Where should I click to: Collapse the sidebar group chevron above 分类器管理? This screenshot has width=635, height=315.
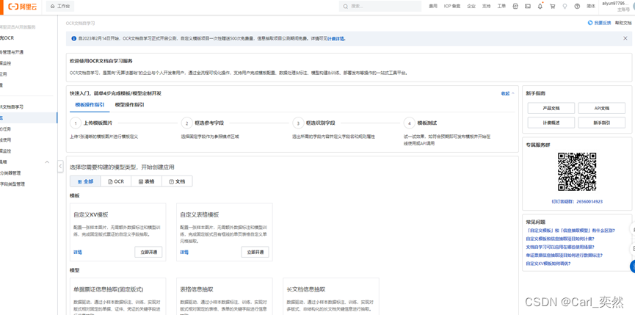point(47,162)
